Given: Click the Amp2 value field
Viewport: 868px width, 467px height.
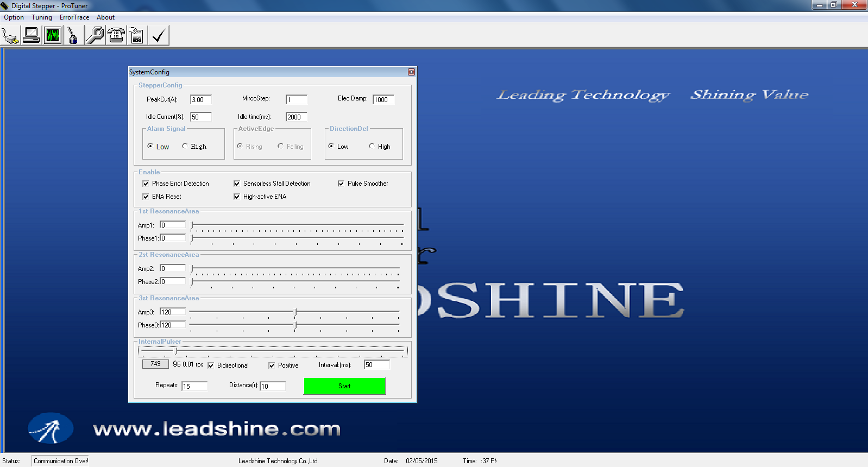Looking at the screenshot, I should pos(173,268).
